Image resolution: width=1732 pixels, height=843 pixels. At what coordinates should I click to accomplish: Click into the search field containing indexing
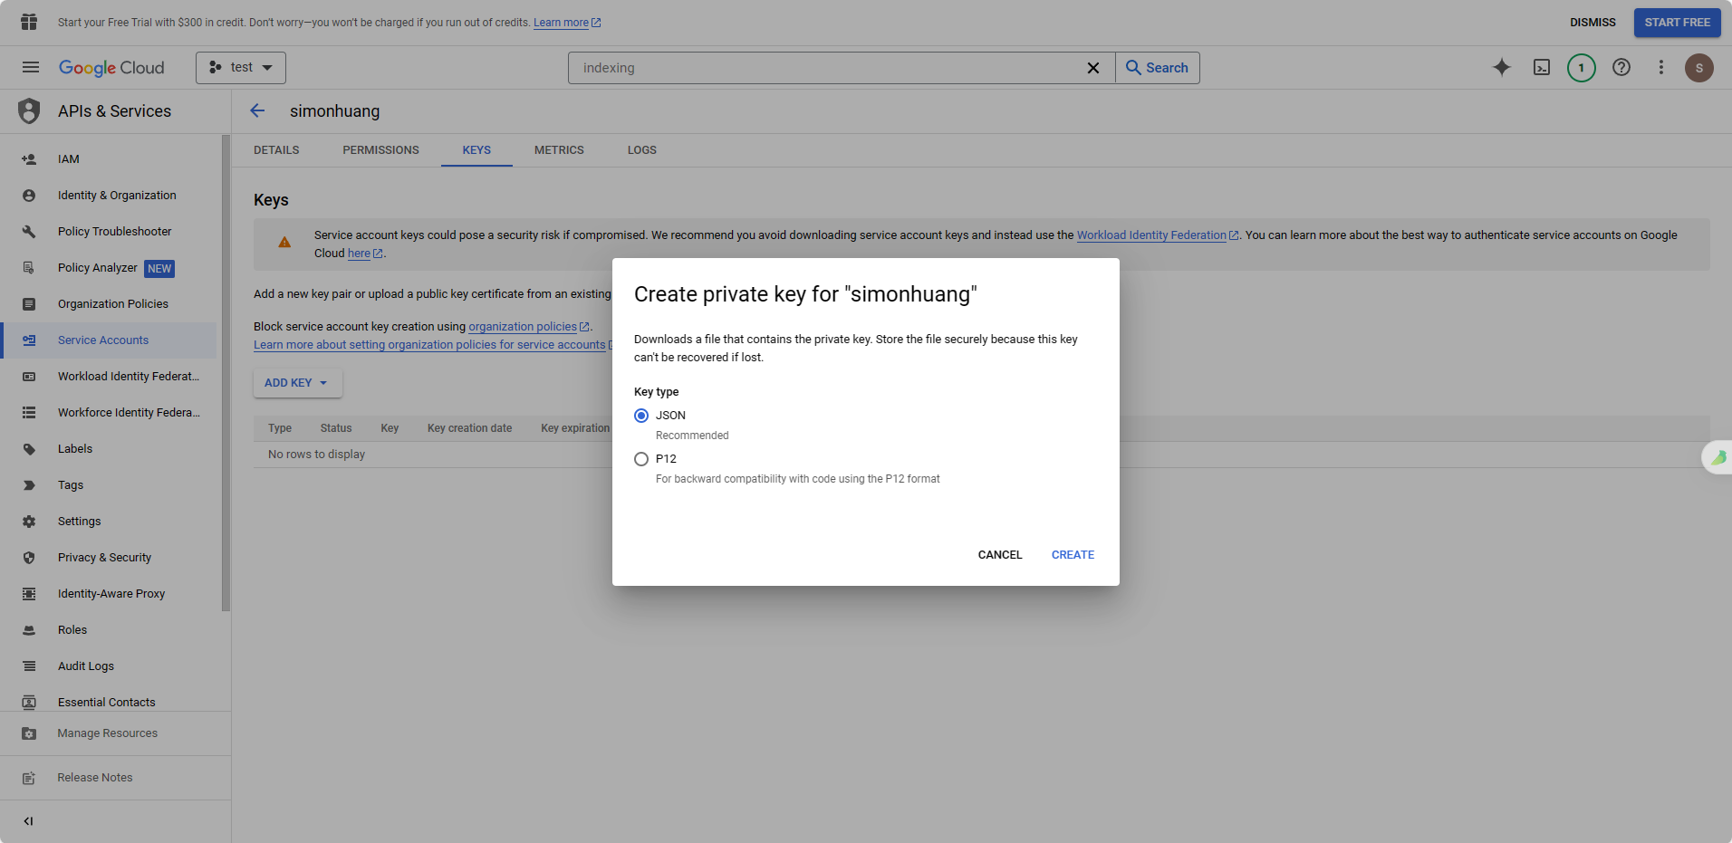click(x=829, y=68)
